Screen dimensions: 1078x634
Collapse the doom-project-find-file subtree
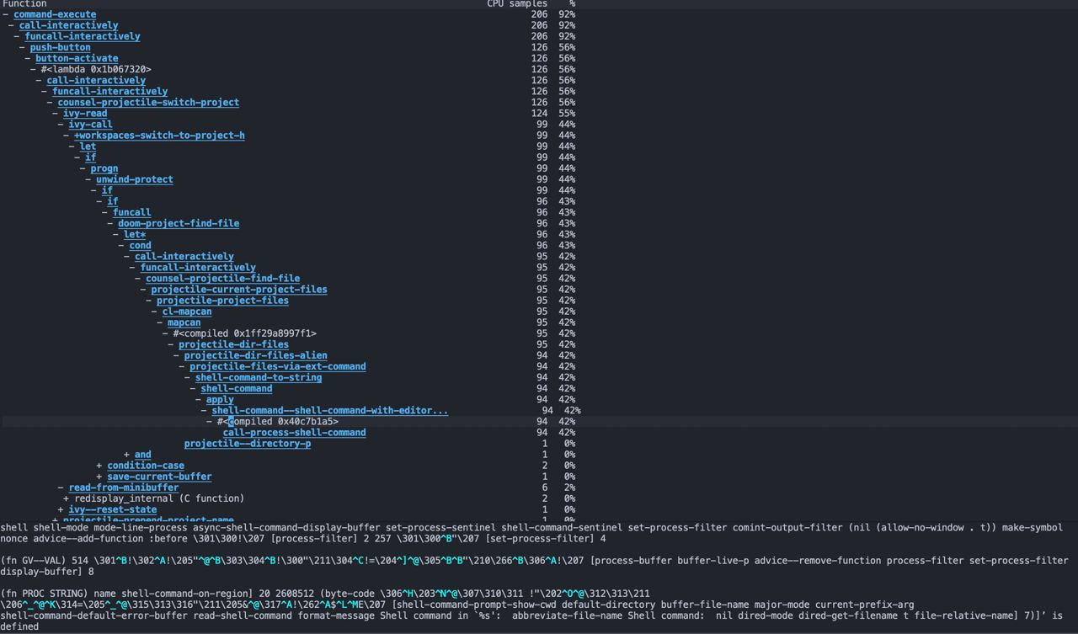tap(110, 223)
